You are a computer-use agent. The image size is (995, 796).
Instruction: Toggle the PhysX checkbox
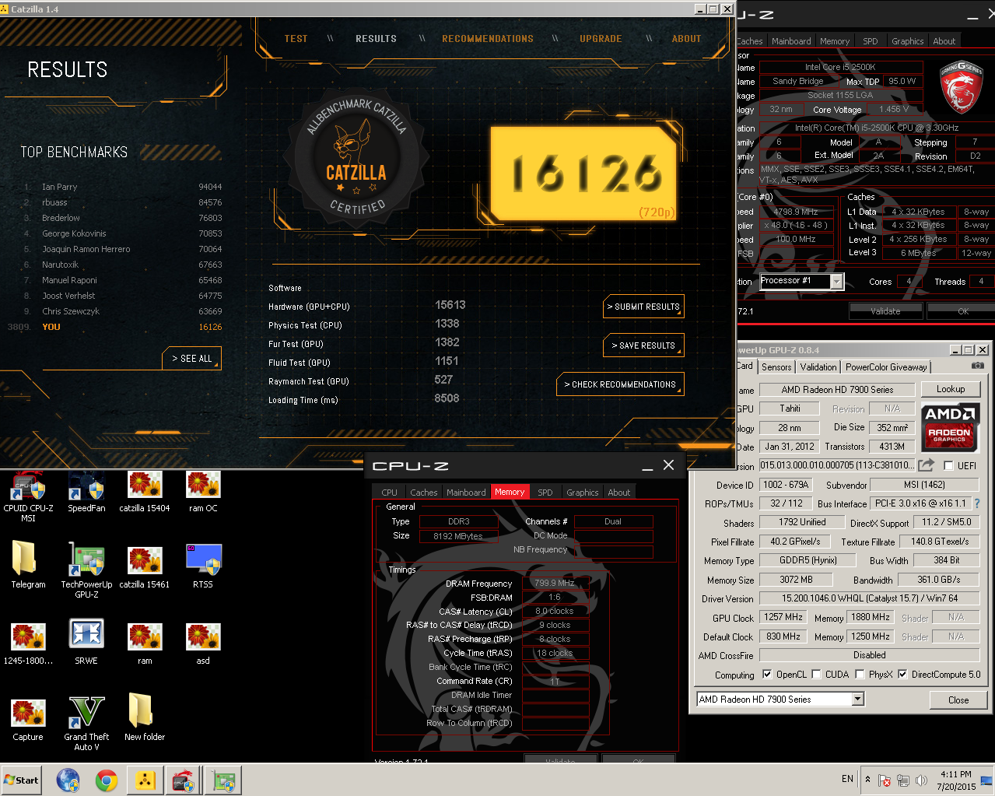860,675
